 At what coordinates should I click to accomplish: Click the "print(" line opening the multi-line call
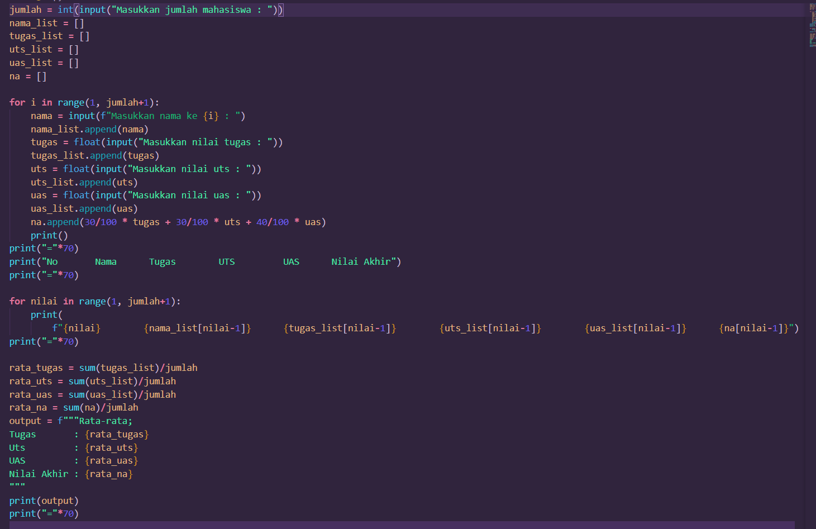coord(46,315)
